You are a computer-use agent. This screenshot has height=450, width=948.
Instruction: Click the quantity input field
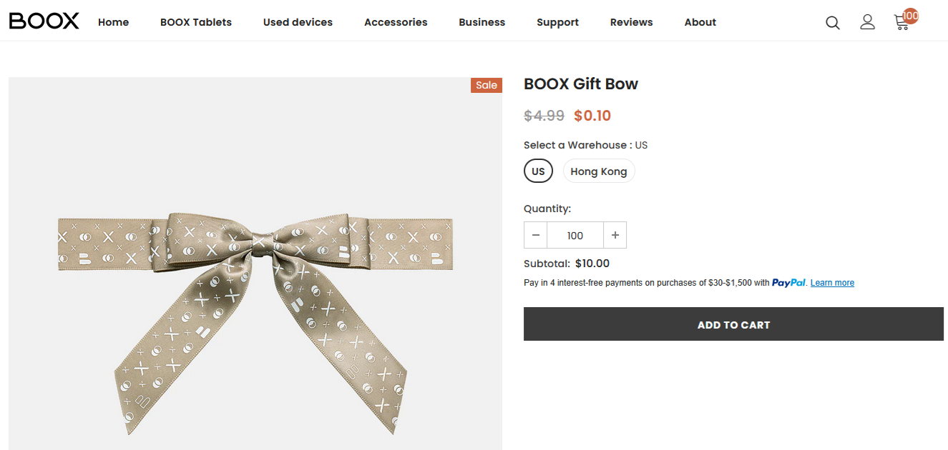[x=575, y=235]
